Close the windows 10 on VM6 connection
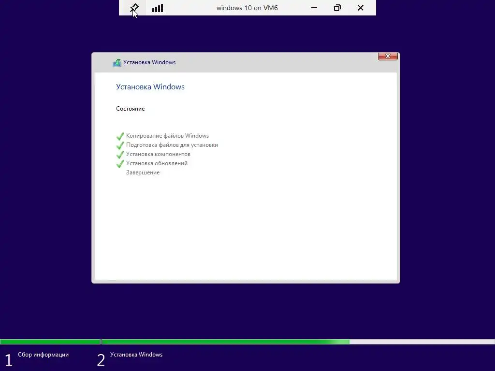 click(361, 8)
